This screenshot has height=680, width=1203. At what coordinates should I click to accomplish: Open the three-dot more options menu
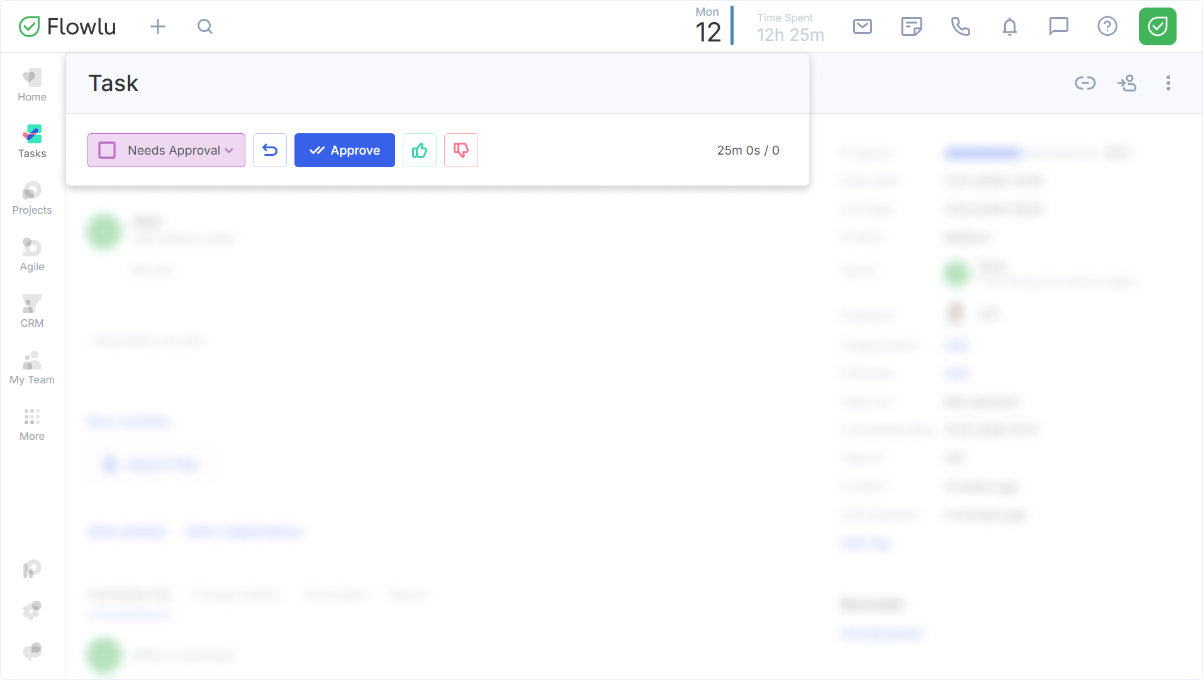tap(1168, 83)
